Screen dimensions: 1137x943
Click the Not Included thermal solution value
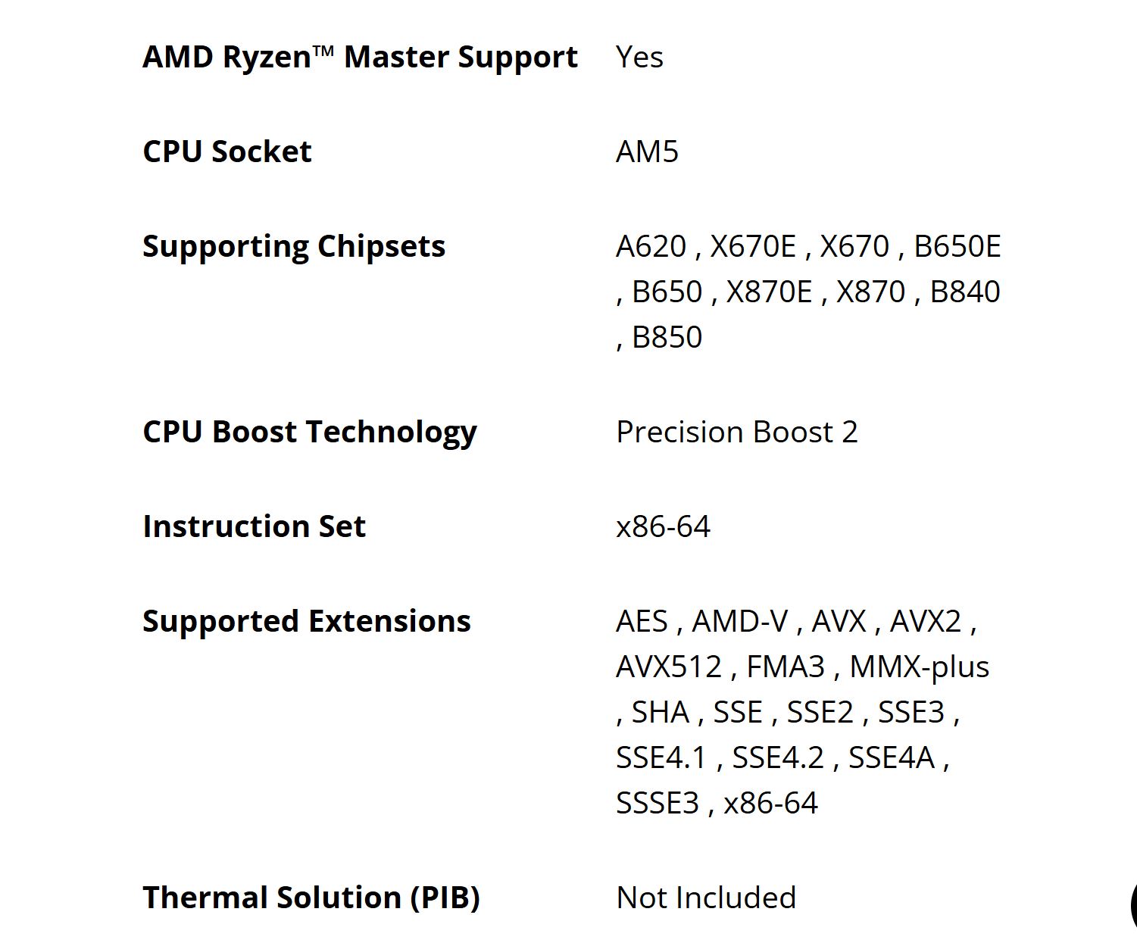pos(706,898)
